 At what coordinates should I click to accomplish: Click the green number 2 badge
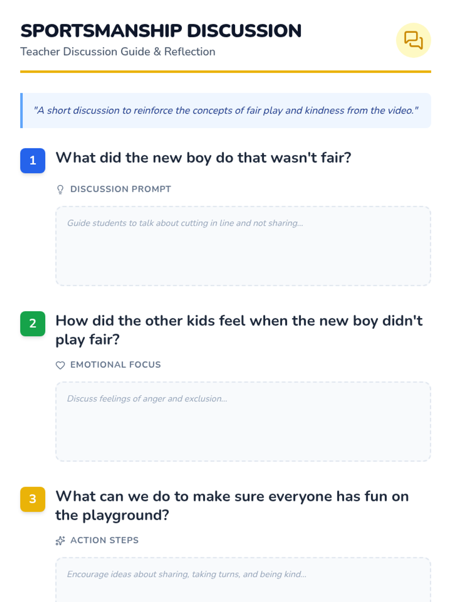[33, 324]
